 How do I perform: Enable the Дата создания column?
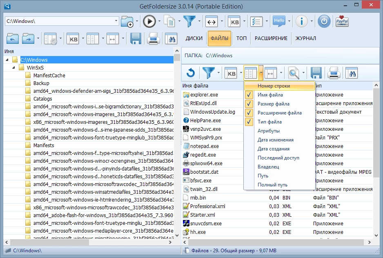tap(279, 149)
